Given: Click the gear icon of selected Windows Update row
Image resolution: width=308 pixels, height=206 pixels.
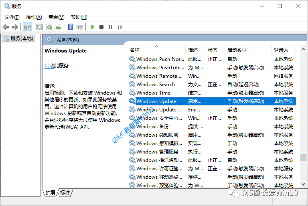Looking at the screenshot, I should tap(132, 101).
